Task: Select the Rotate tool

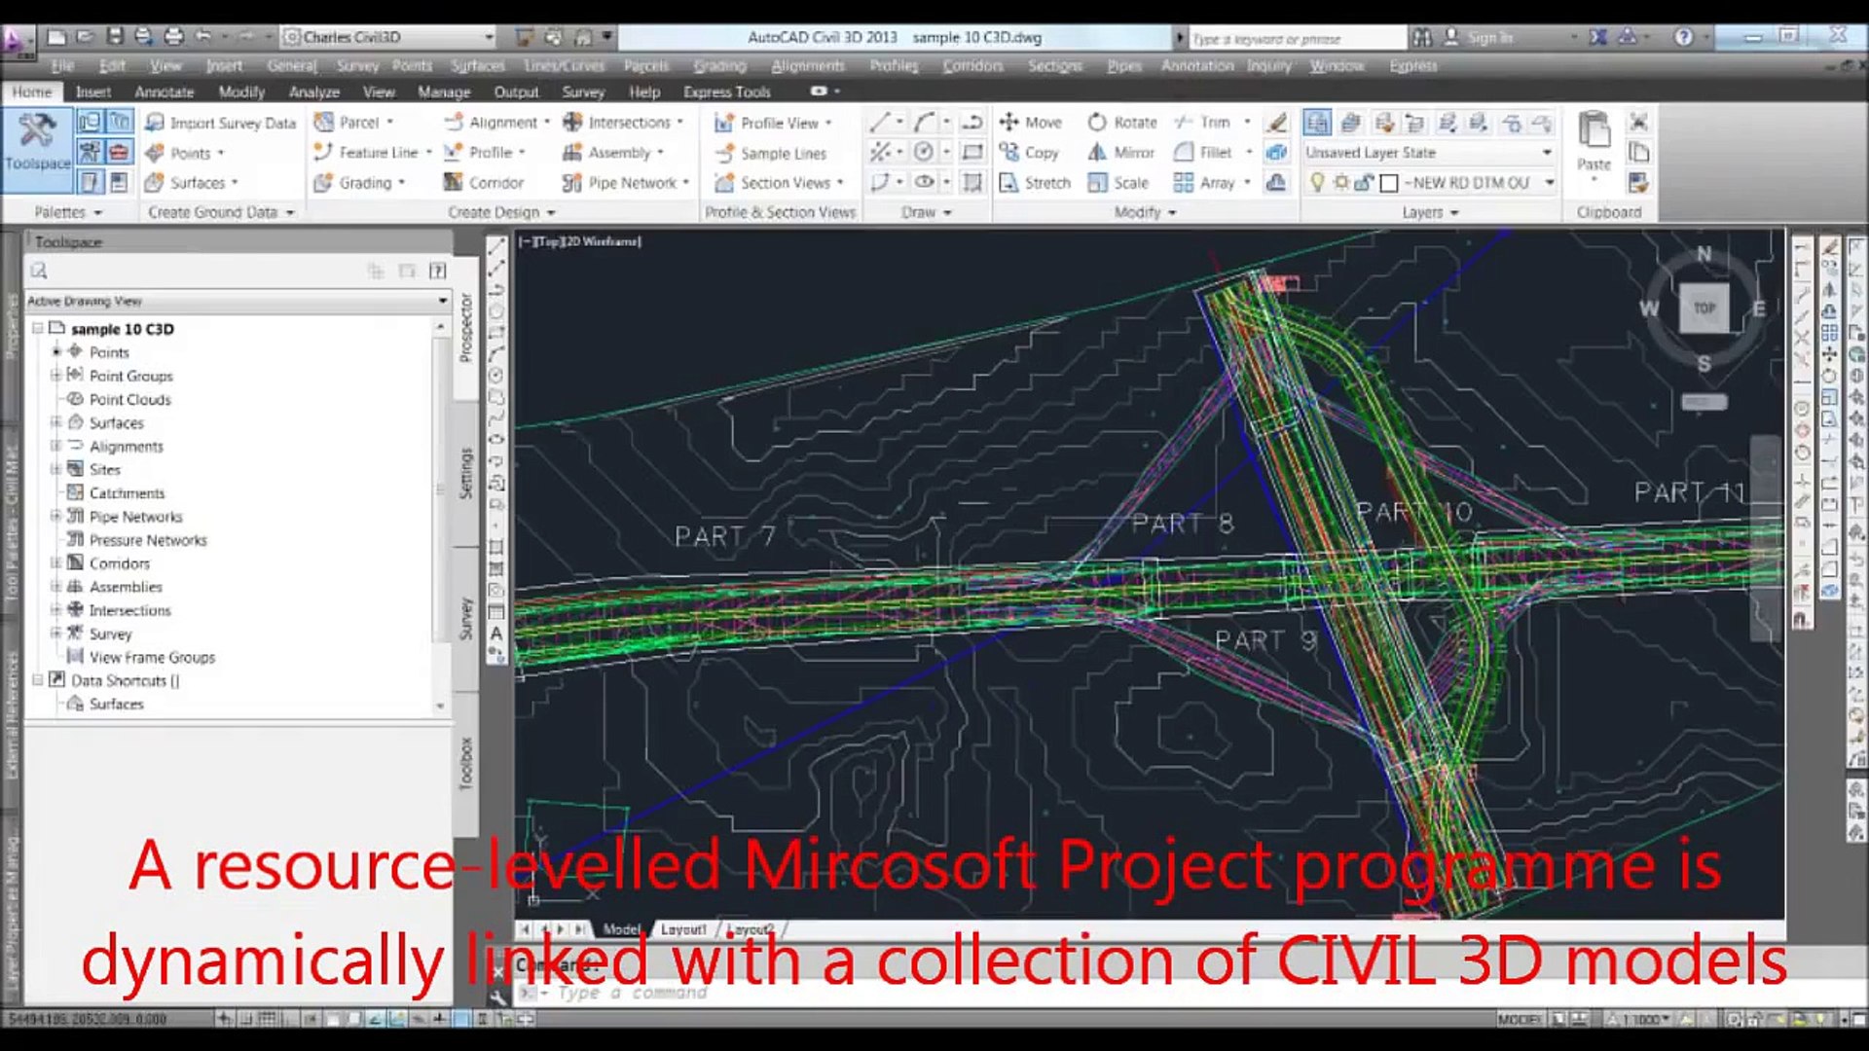Action: tap(1122, 123)
